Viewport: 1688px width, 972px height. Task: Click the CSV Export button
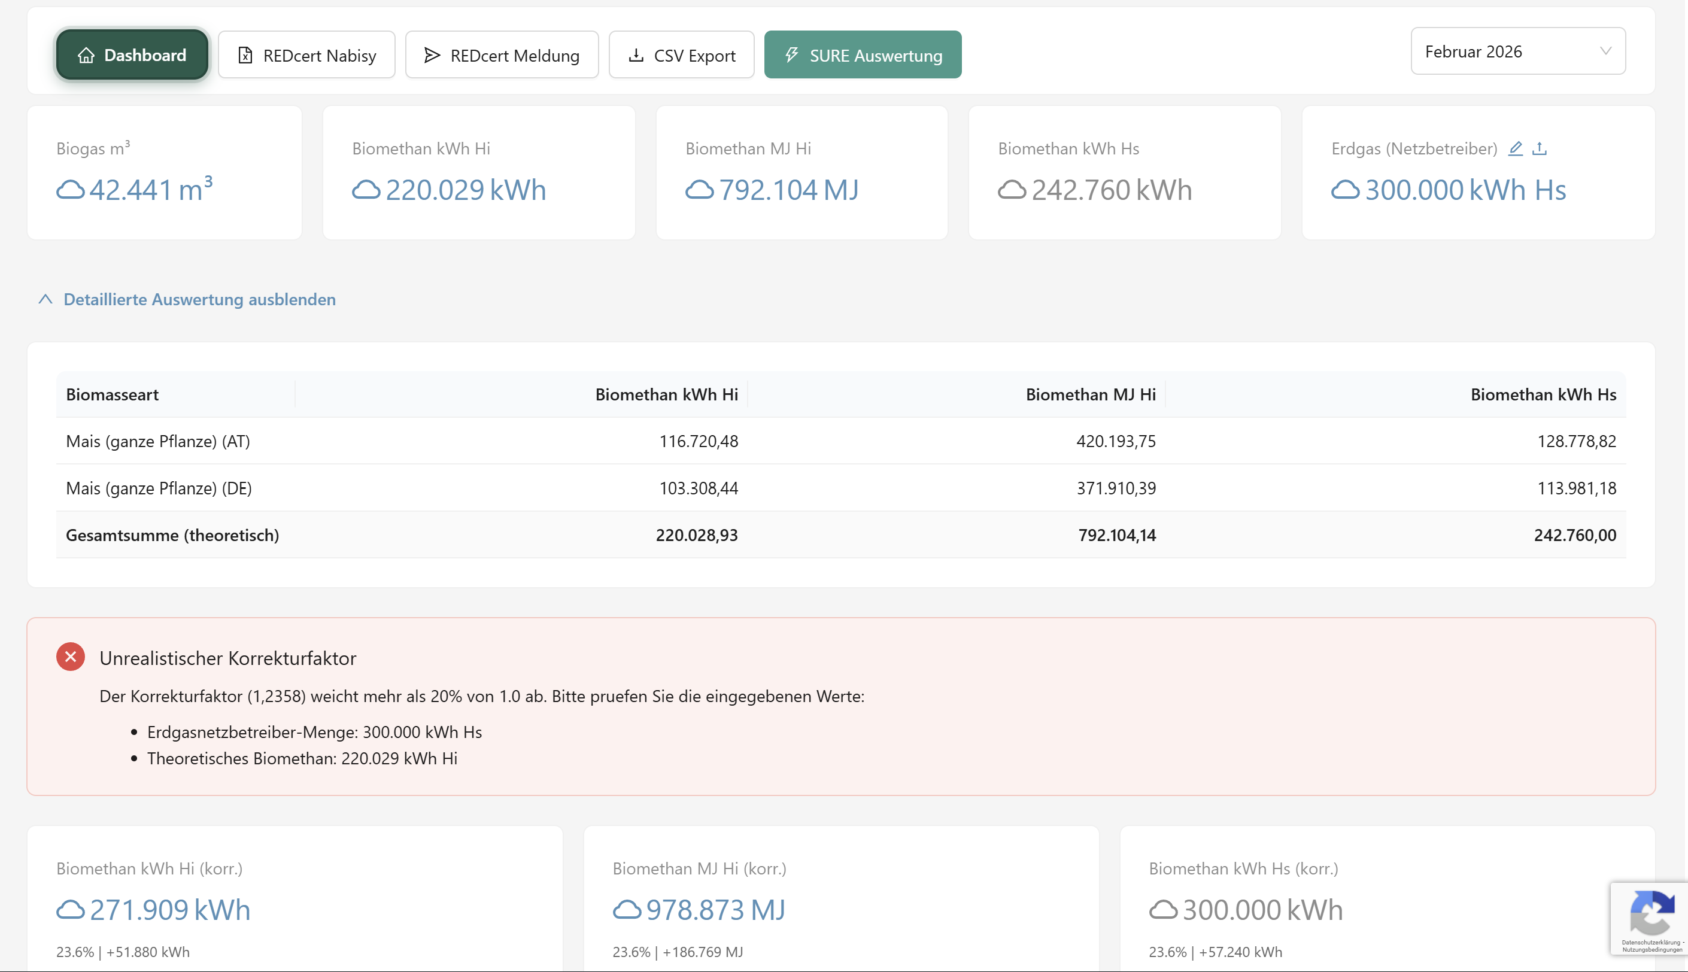coord(681,54)
